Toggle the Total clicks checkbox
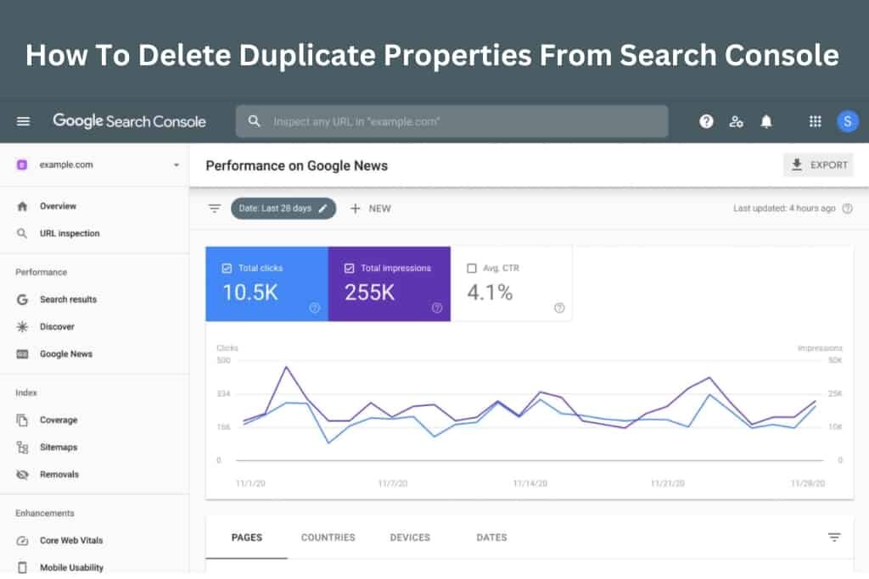Screen dimensions: 869x579 (x=227, y=268)
